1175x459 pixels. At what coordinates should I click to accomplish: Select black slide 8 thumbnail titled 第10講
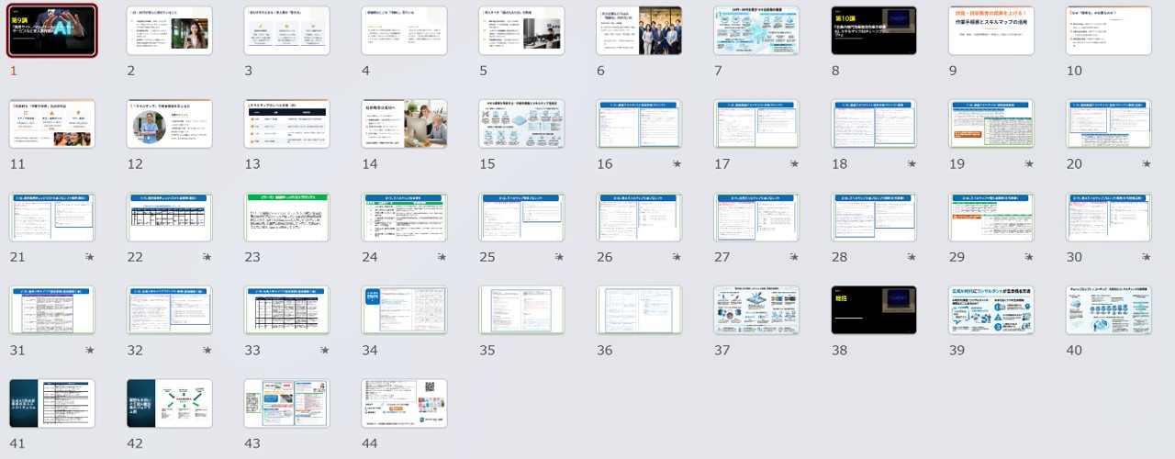(875, 31)
